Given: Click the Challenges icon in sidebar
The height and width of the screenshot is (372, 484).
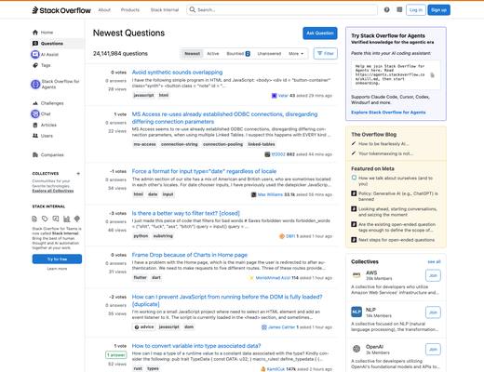Looking at the screenshot, I should click(x=35, y=103).
